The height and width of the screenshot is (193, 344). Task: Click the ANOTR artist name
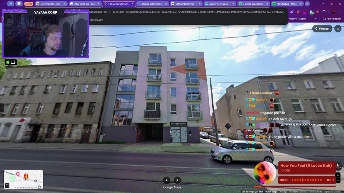click(285, 170)
